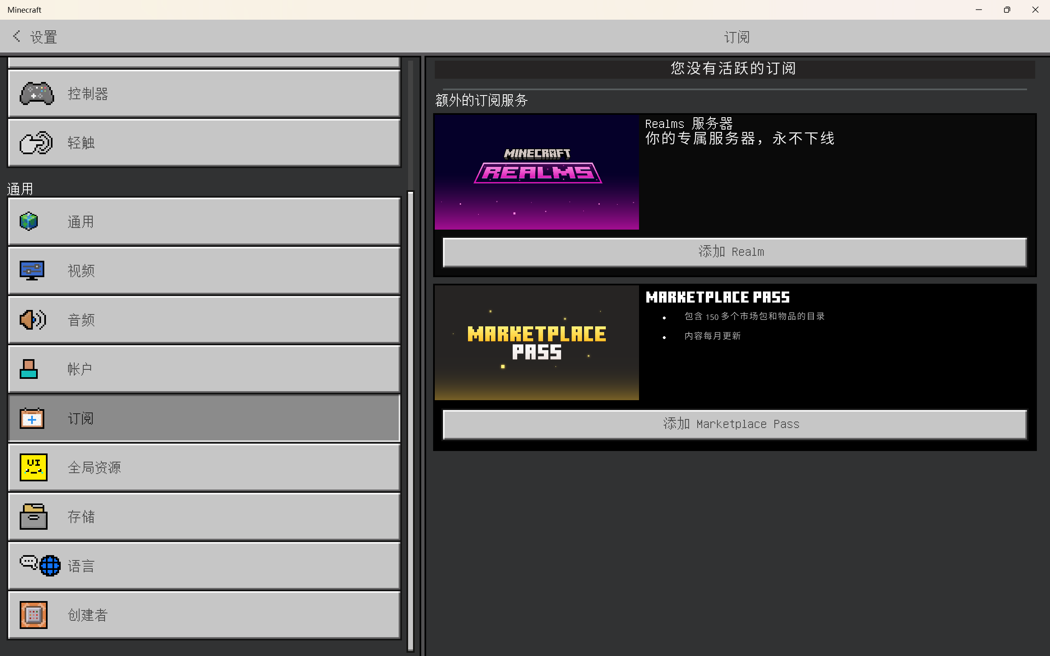Screen dimensions: 1050x656
Task: Click the touch hand icon for 轻触
Action: [36, 142]
